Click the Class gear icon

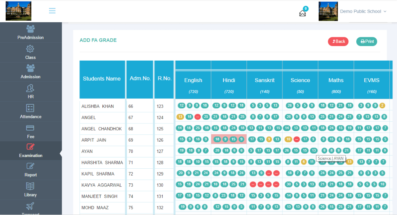pos(31,49)
